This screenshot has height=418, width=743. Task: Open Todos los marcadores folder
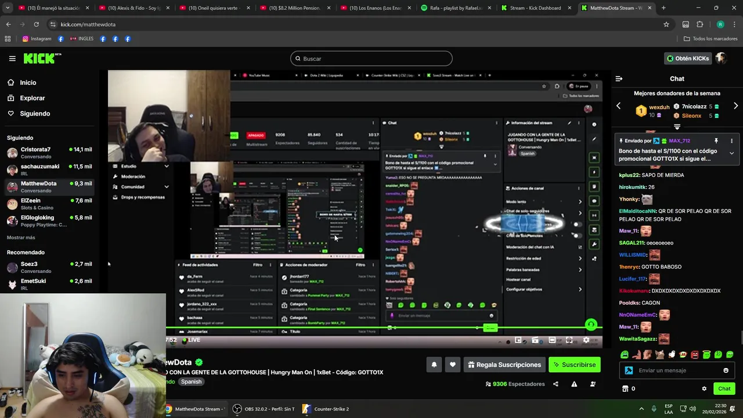tap(710, 39)
